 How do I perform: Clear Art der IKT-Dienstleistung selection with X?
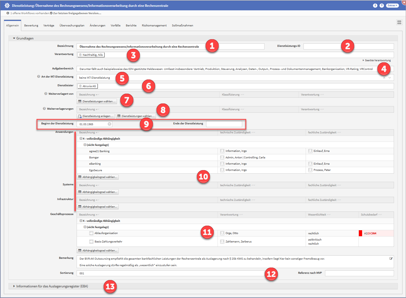tap(384, 78)
